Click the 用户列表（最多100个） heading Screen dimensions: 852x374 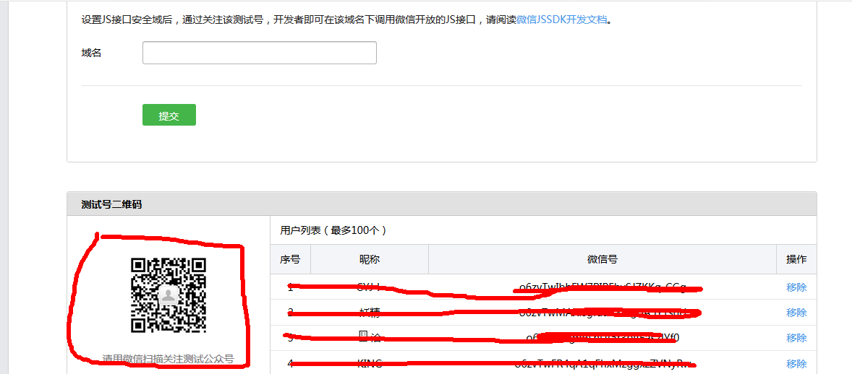333,230
